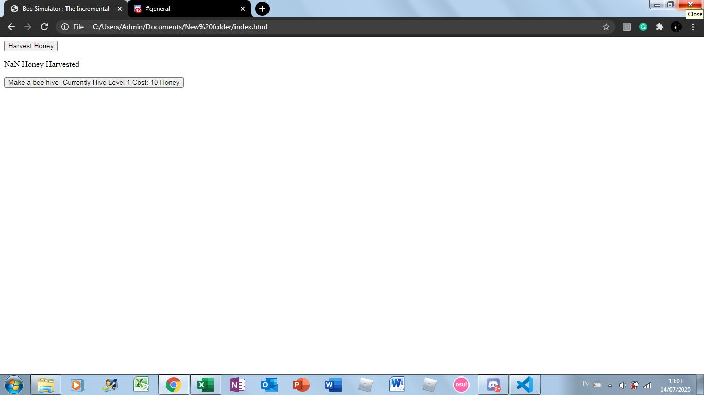Click the greyed McAfee WebAdvisor extension icon
The image size is (704, 395).
[x=627, y=27]
